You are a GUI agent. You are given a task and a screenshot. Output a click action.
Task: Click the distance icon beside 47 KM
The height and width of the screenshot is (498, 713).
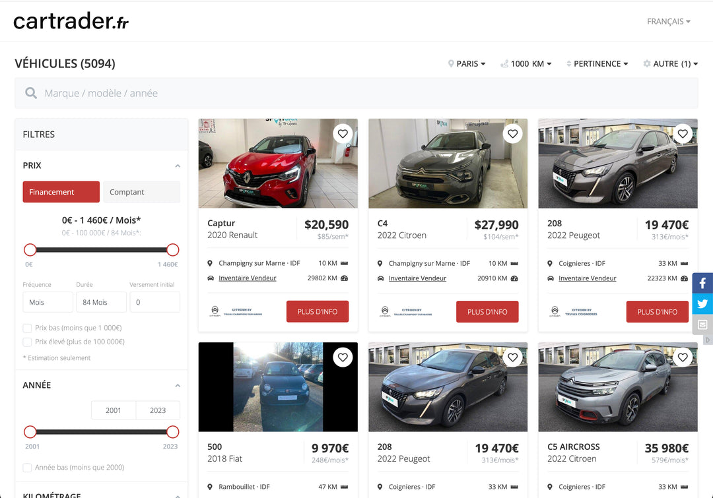tap(344, 487)
